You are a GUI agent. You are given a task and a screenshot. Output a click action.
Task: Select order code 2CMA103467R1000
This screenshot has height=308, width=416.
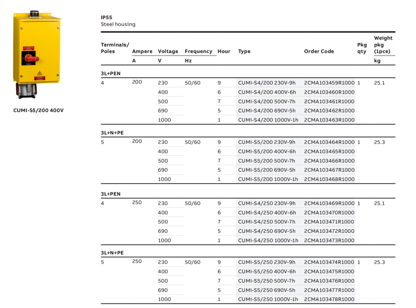pyautogui.click(x=329, y=170)
